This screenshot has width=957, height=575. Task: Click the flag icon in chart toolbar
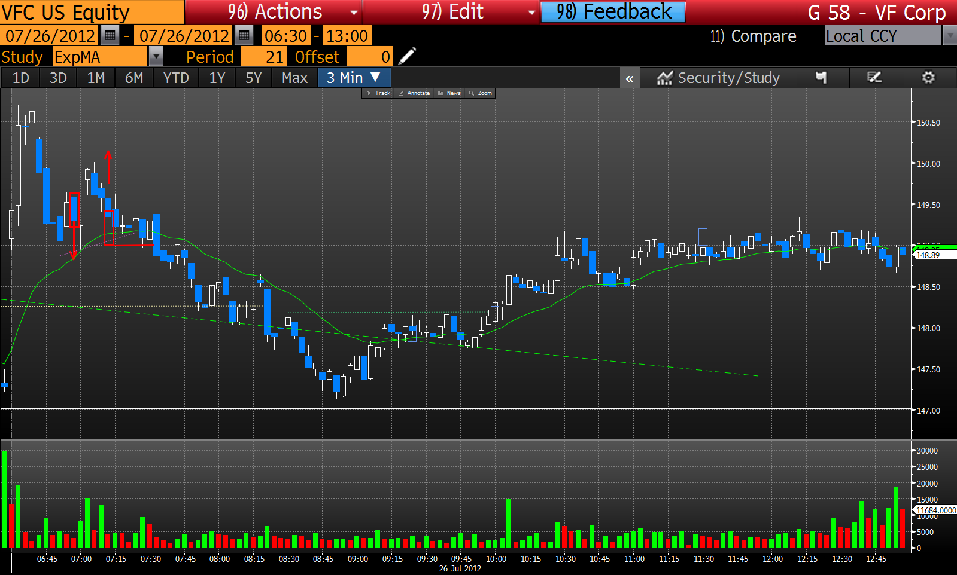(x=821, y=78)
